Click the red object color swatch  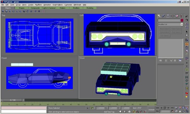point(182,20)
